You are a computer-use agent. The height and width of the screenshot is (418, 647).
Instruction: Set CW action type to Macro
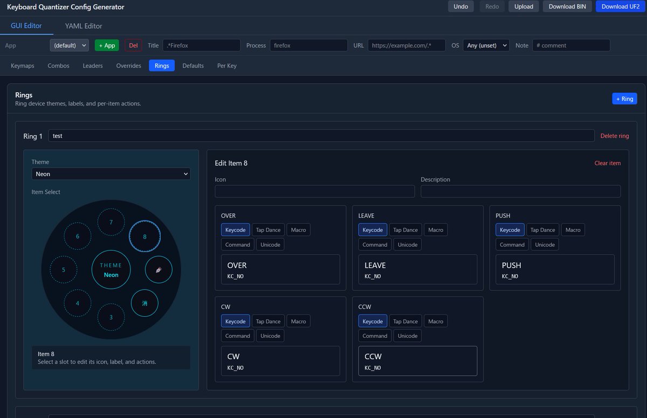point(298,321)
